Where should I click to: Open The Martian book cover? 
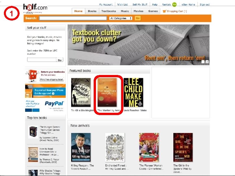[x=107, y=92]
